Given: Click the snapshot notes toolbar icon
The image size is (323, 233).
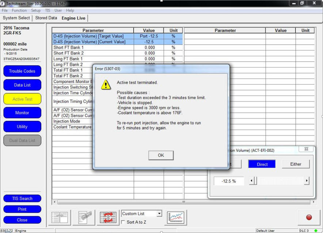Looking at the screenshot, I should pos(84,217).
